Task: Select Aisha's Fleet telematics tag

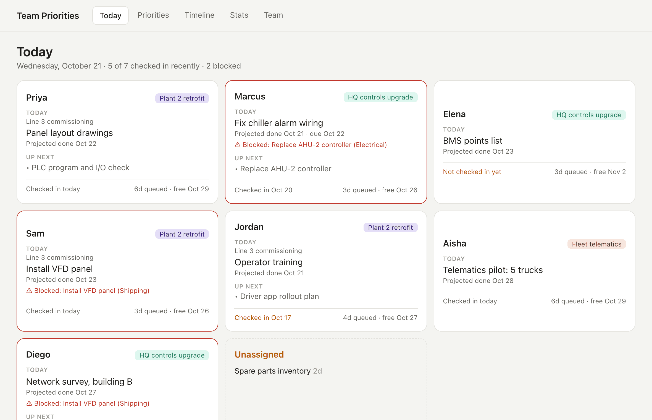Action: click(x=596, y=244)
